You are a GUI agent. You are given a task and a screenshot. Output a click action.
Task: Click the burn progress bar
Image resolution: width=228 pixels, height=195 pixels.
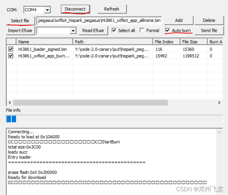pos(114,119)
